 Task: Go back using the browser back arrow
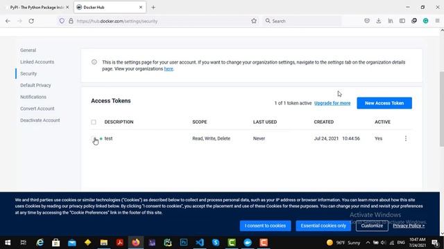coord(8,21)
